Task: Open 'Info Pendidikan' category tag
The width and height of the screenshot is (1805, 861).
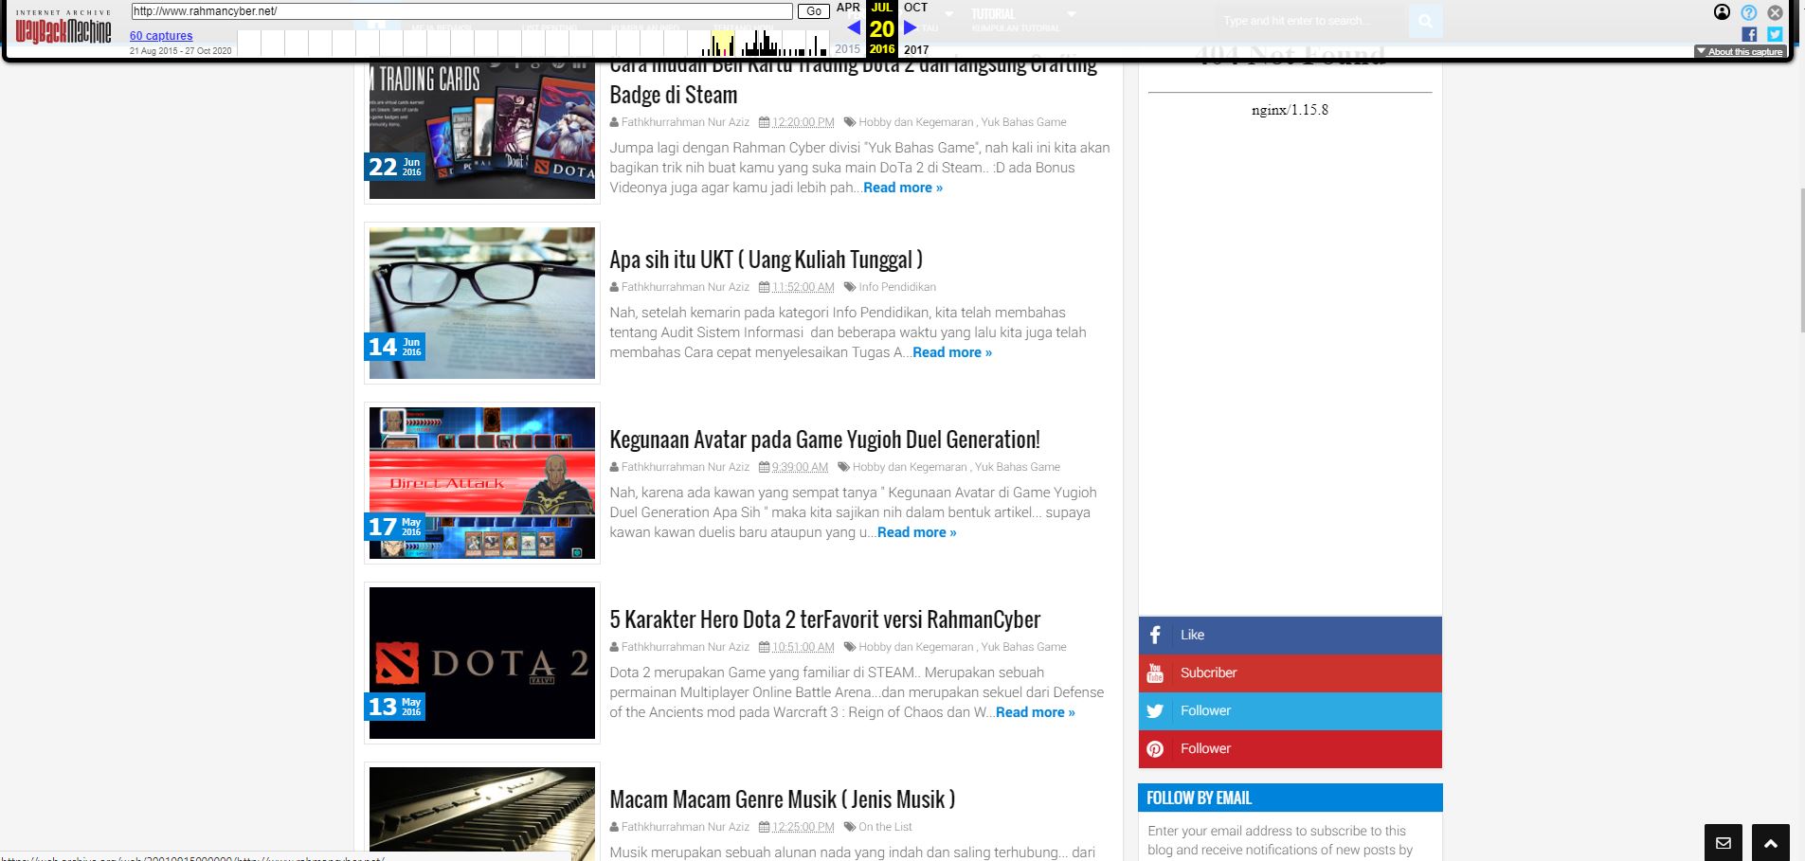Action: [897, 287]
